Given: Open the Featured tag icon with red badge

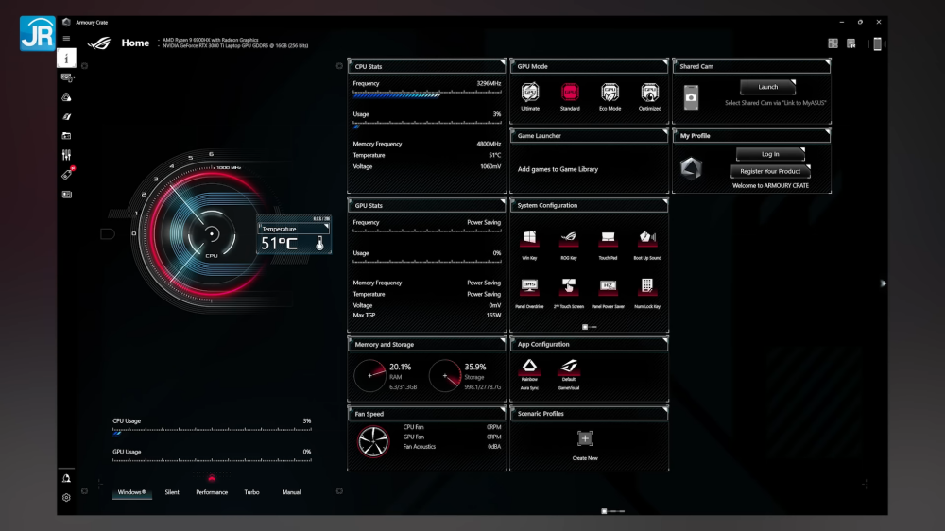Looking at the screenshot, I should [67, 174].
